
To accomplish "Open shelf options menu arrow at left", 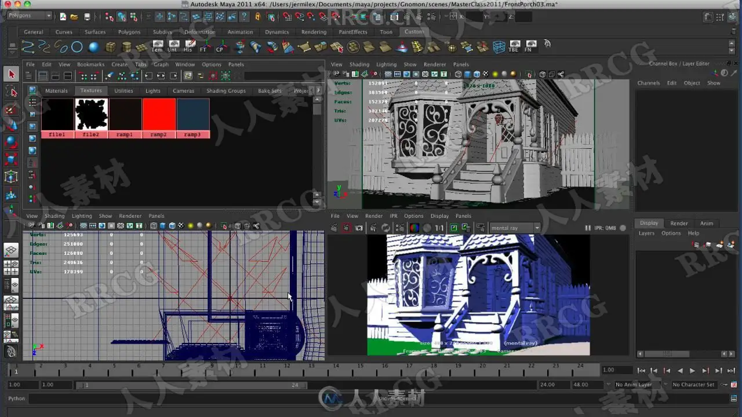I will 12,51.
